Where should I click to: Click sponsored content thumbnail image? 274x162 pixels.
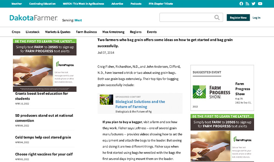(106, 100)
